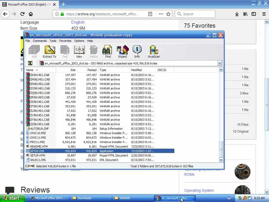This screenshot has height=202, width=269.
Task: Sort the file list by Name column
Action: tap(40, 70)
